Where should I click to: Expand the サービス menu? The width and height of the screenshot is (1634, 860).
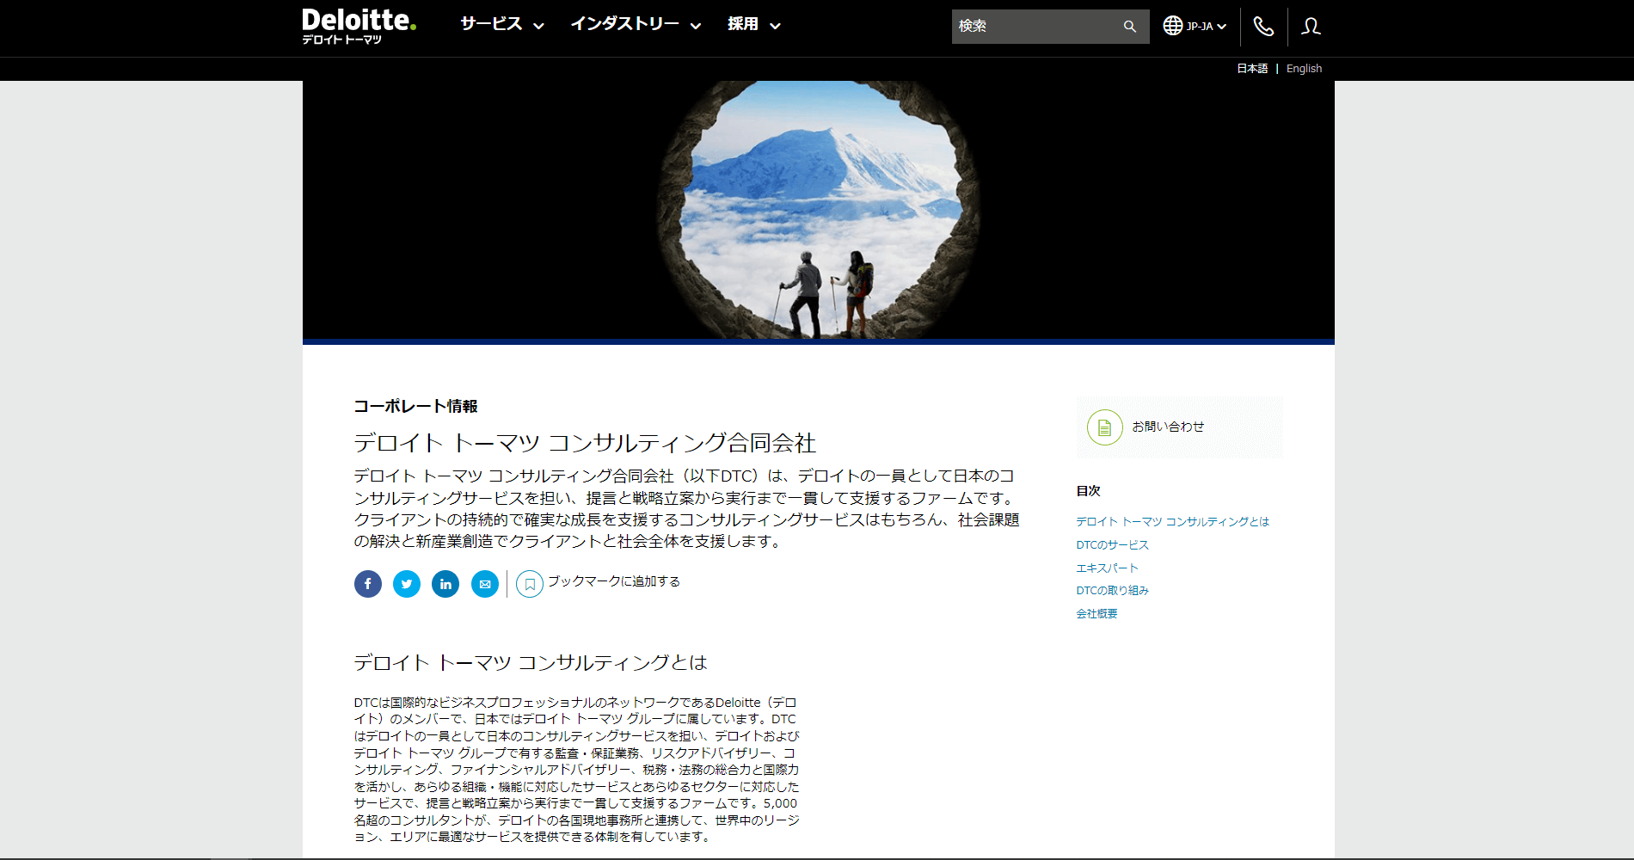[x=502, y=24]
